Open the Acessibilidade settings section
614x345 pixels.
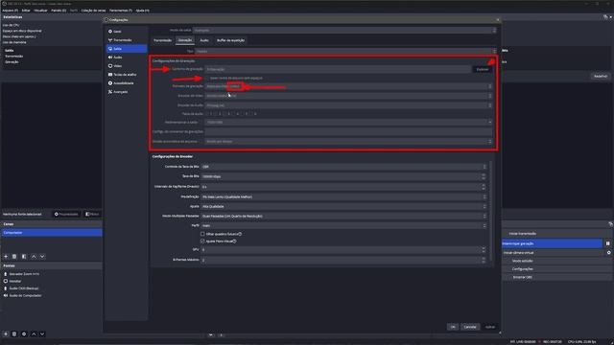tap(127, 83)
